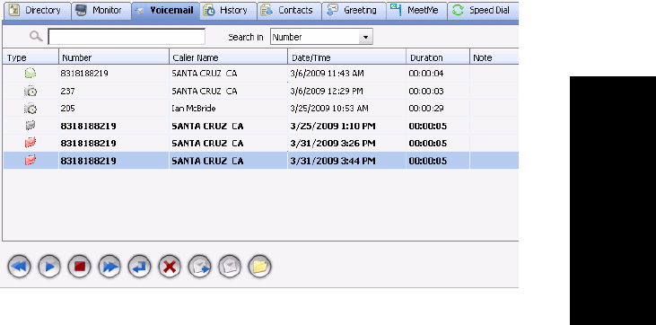The image size is (656, 325).
Task: Click the magnifying glass search icon
Action: pyautogui.click(x=36, y=37)
